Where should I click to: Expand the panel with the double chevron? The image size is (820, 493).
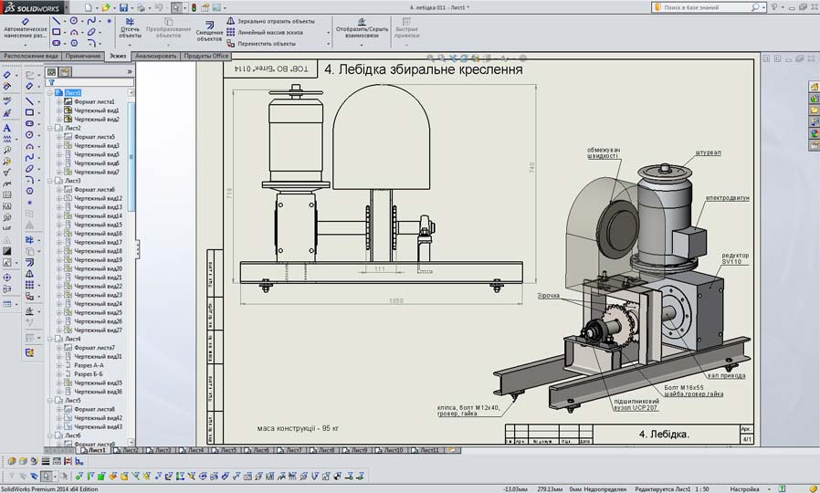pos(130,71)
